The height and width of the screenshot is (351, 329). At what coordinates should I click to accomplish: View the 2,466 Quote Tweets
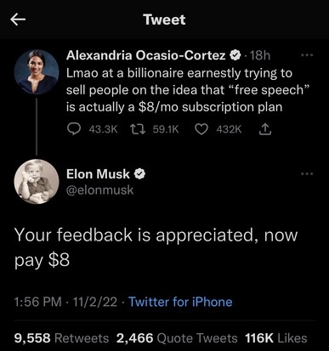177,338
